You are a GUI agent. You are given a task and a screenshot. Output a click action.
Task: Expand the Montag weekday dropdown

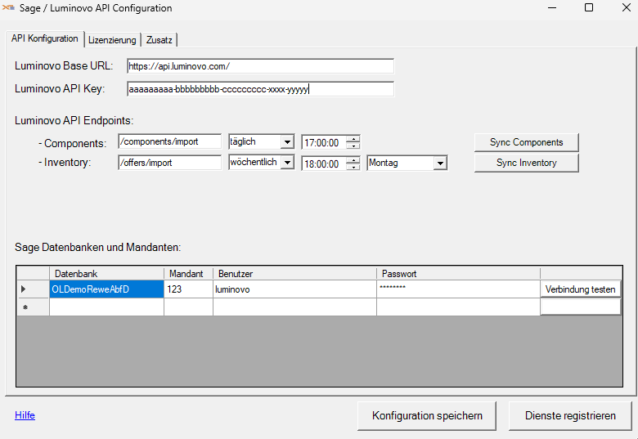pyautogui.click(x=440, y=164)
